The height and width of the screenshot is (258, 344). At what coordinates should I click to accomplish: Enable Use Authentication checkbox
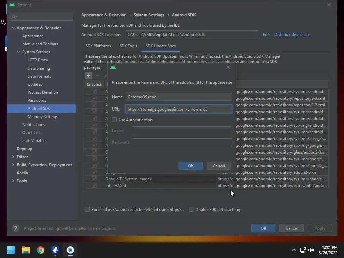pyautogui.click(x=114, y=120)
